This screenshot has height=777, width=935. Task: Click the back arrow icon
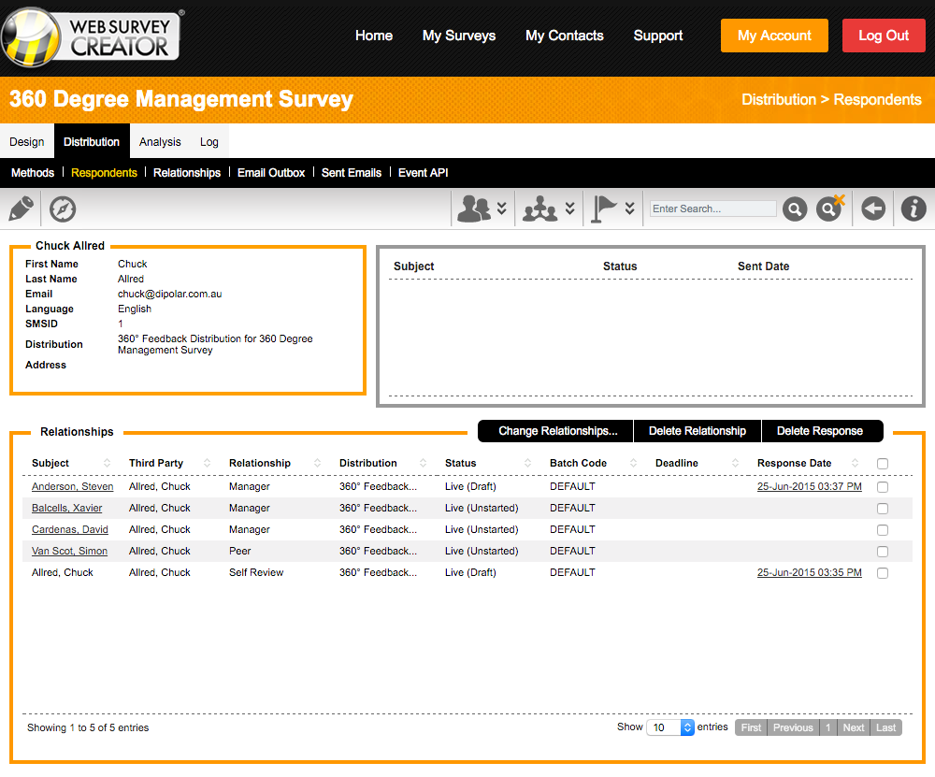click(873, 209)
